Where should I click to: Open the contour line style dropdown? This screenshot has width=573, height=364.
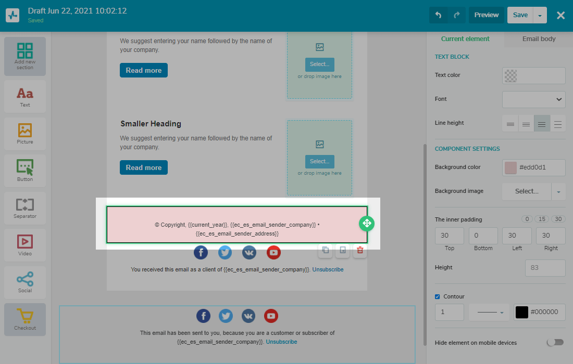tap(489, 312)
